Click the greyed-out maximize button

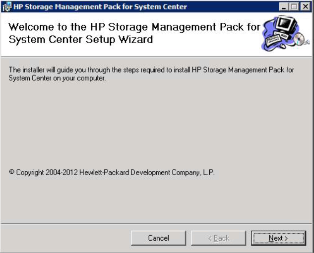point(295,7)
